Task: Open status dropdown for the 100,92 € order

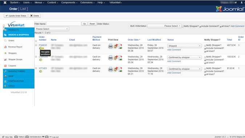Action: 184,57
